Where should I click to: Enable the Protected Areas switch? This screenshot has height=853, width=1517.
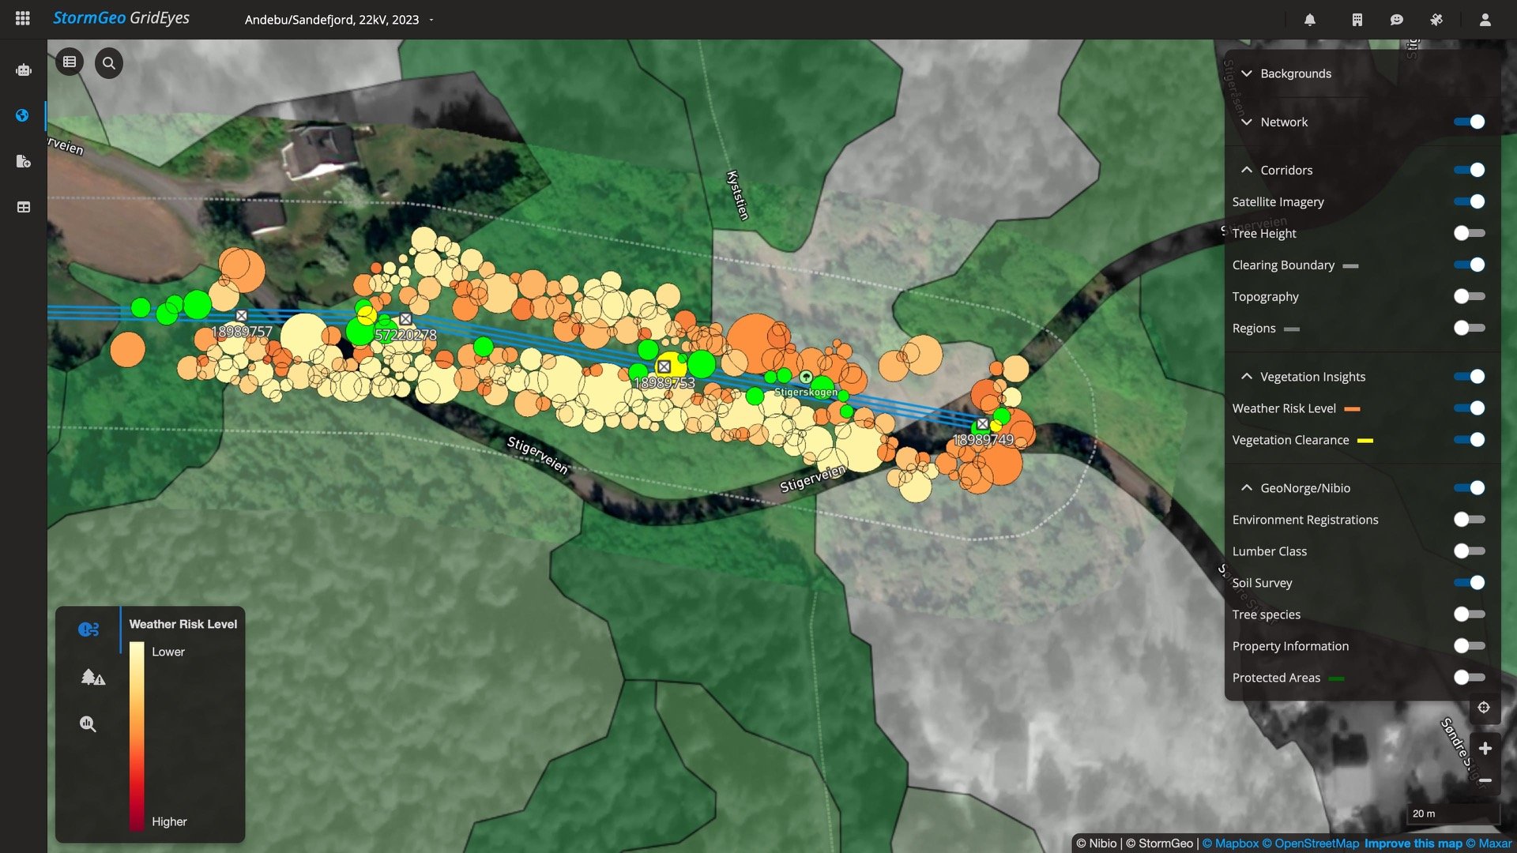[1470, 678]
